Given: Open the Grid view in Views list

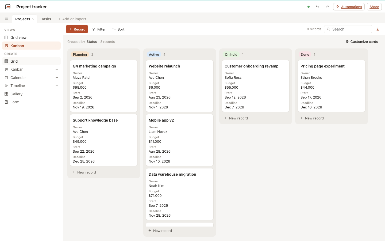Looking at the screenshot, I should point(32,37).
